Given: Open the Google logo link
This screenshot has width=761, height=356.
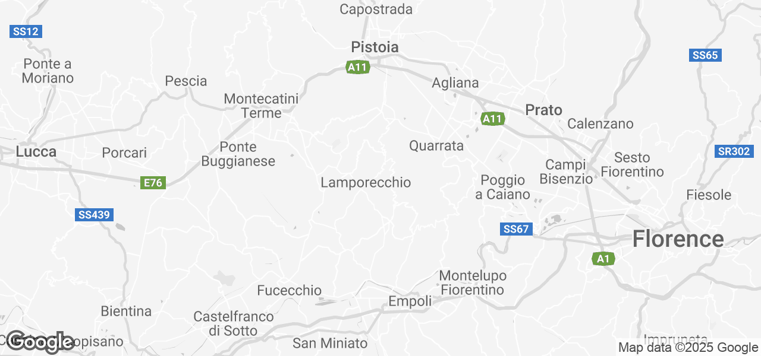Looking at the screenshot, I should pos(39,342).
